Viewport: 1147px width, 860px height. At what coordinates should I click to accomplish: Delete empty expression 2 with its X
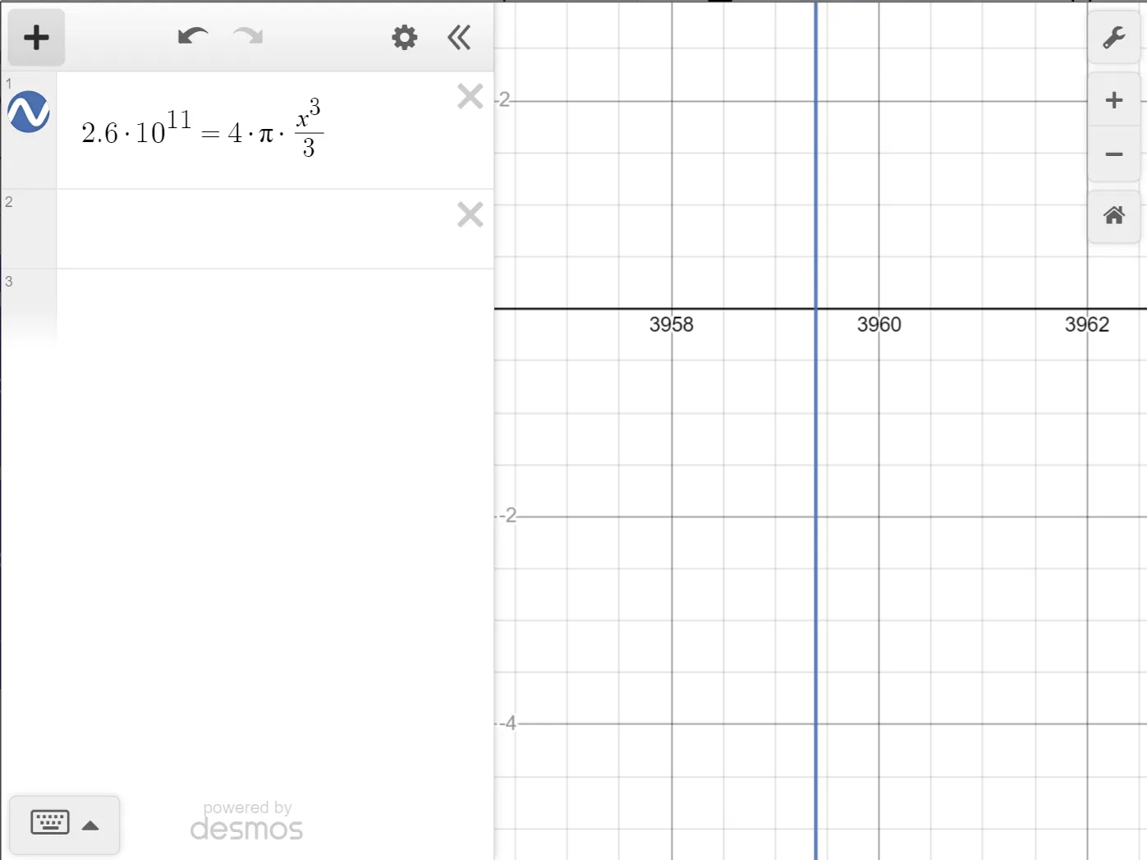click(x=470, y=214)
